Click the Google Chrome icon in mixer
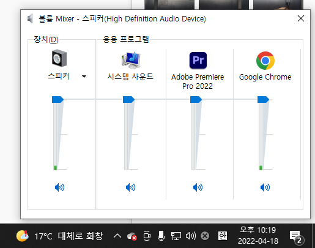Image resolution: width=315 pixels, height=248 pixels. coord(265,61)
